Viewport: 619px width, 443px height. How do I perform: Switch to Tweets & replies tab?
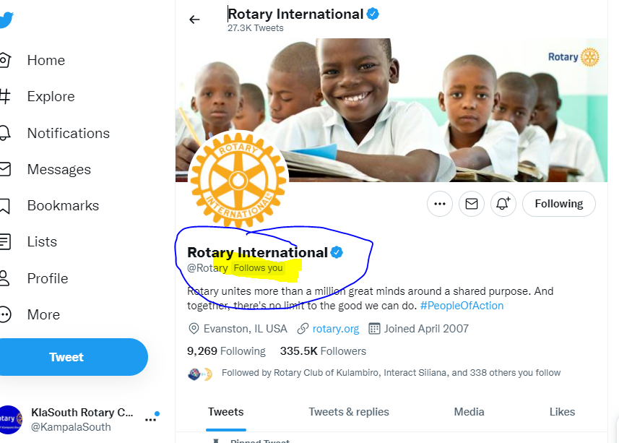click(349, 412)
